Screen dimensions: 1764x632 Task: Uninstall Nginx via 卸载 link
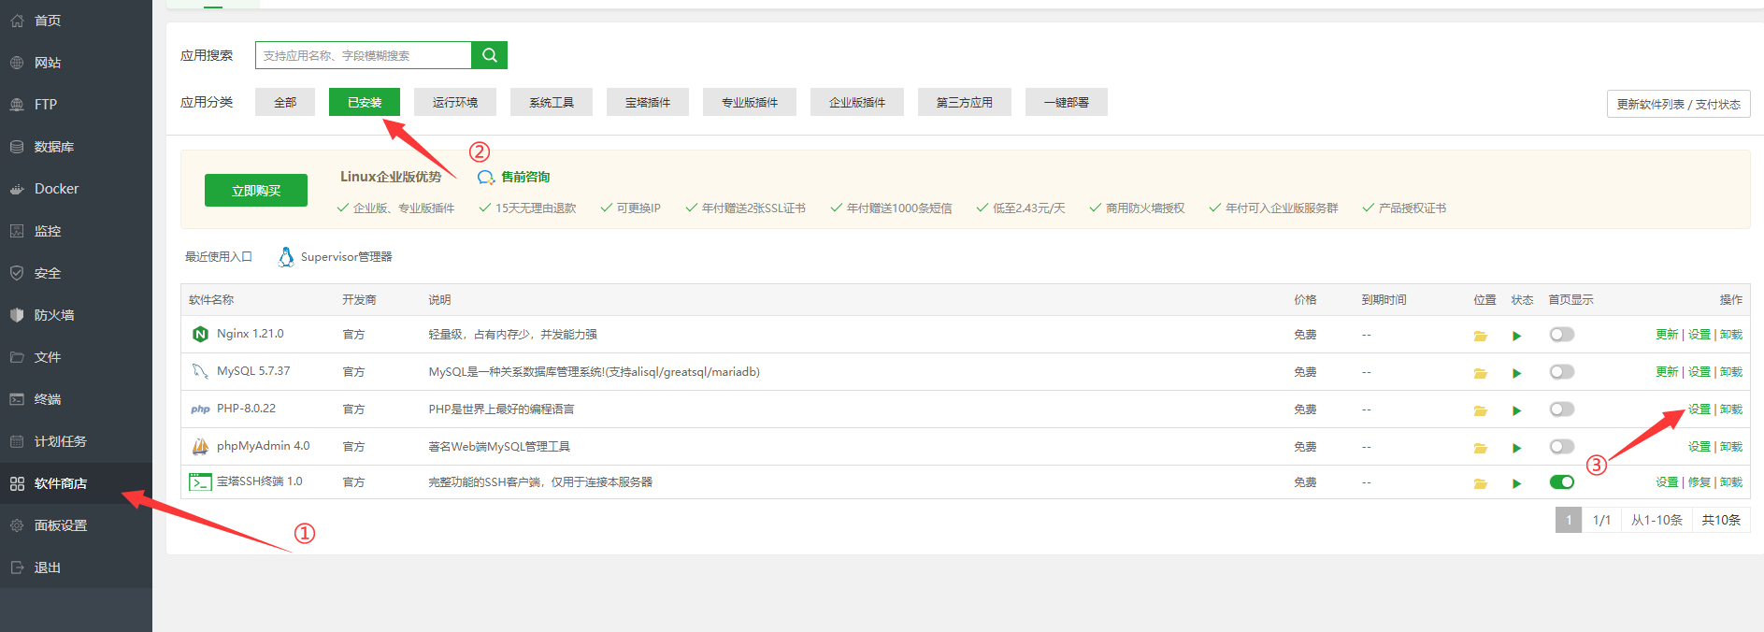pos(1731,335)
